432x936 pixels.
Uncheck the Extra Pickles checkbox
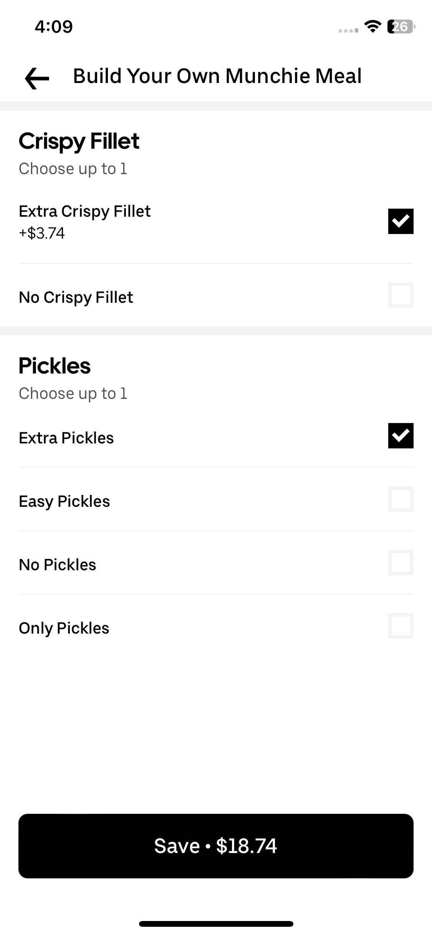click(401, 436)
